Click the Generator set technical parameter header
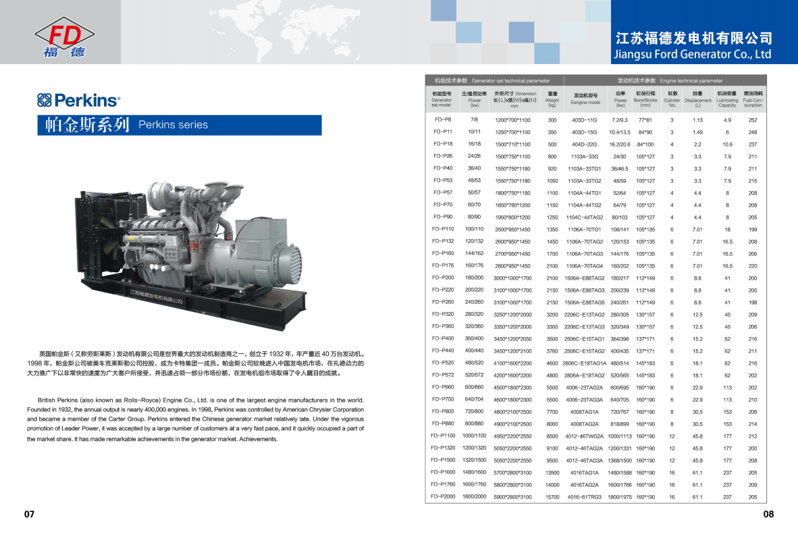Screen dimensions: 798x541 [x=493, y=80]
